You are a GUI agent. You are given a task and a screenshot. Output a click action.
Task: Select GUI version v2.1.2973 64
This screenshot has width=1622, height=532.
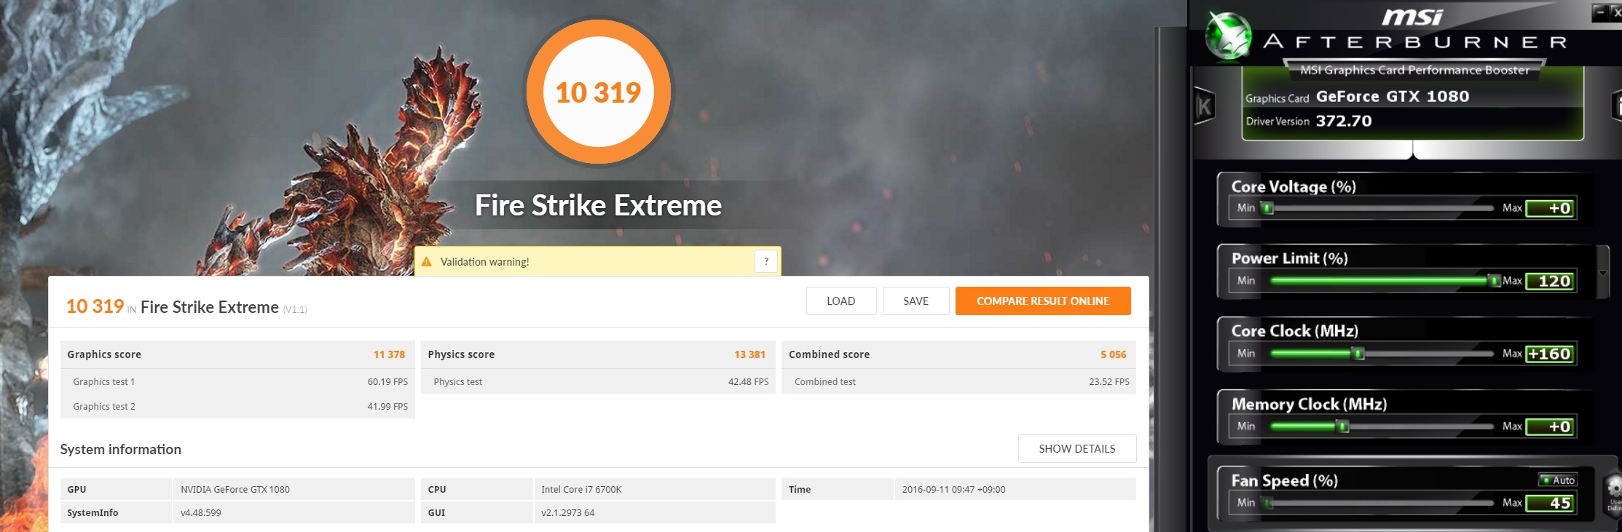(568, 512)
